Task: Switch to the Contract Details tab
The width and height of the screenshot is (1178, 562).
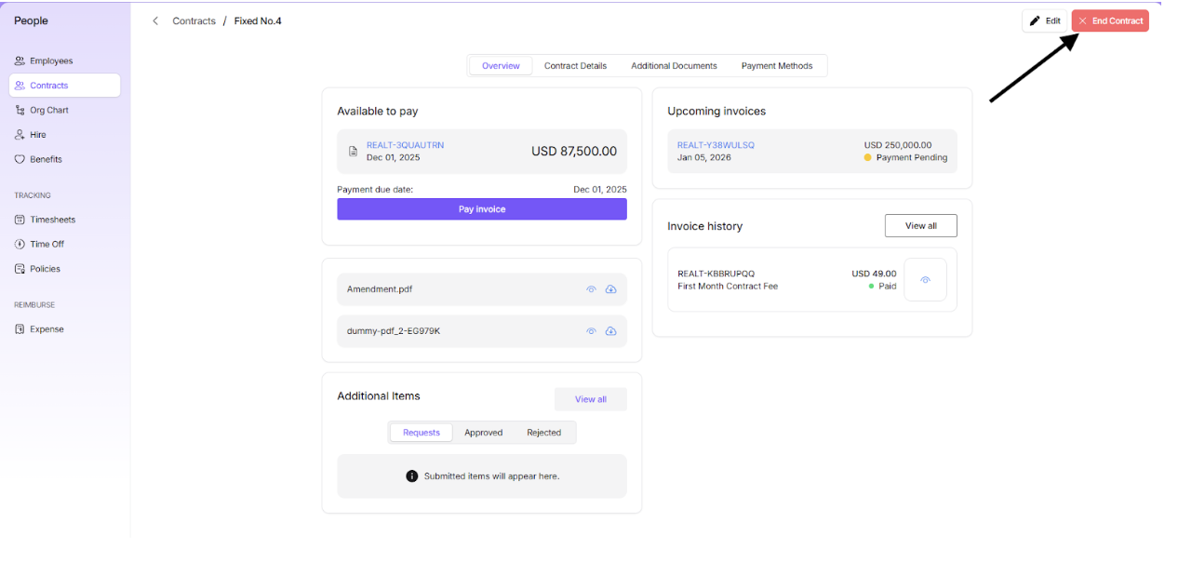Action: point(575,66)
